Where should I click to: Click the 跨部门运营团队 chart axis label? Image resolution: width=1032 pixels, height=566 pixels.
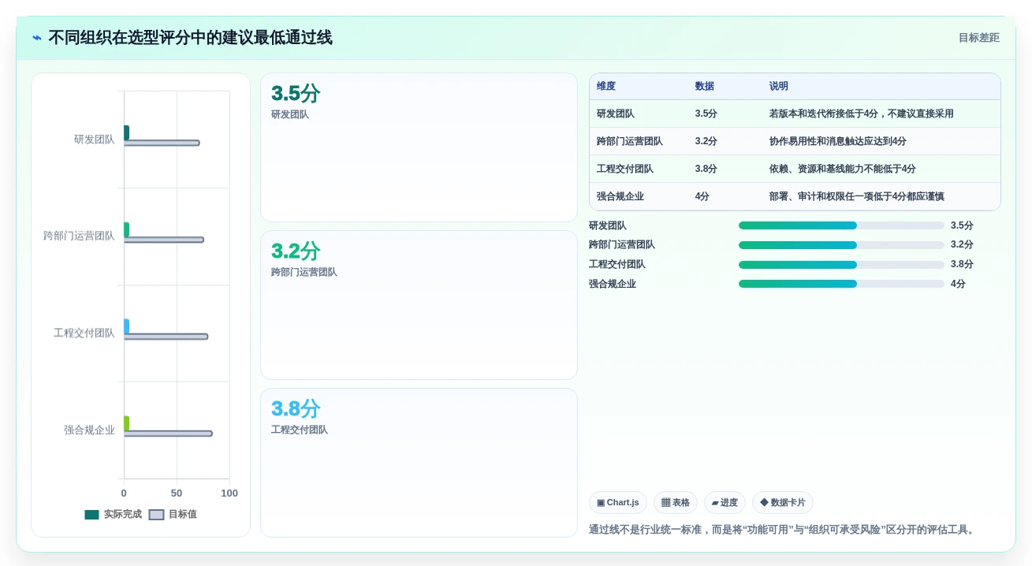coord(79,236)
